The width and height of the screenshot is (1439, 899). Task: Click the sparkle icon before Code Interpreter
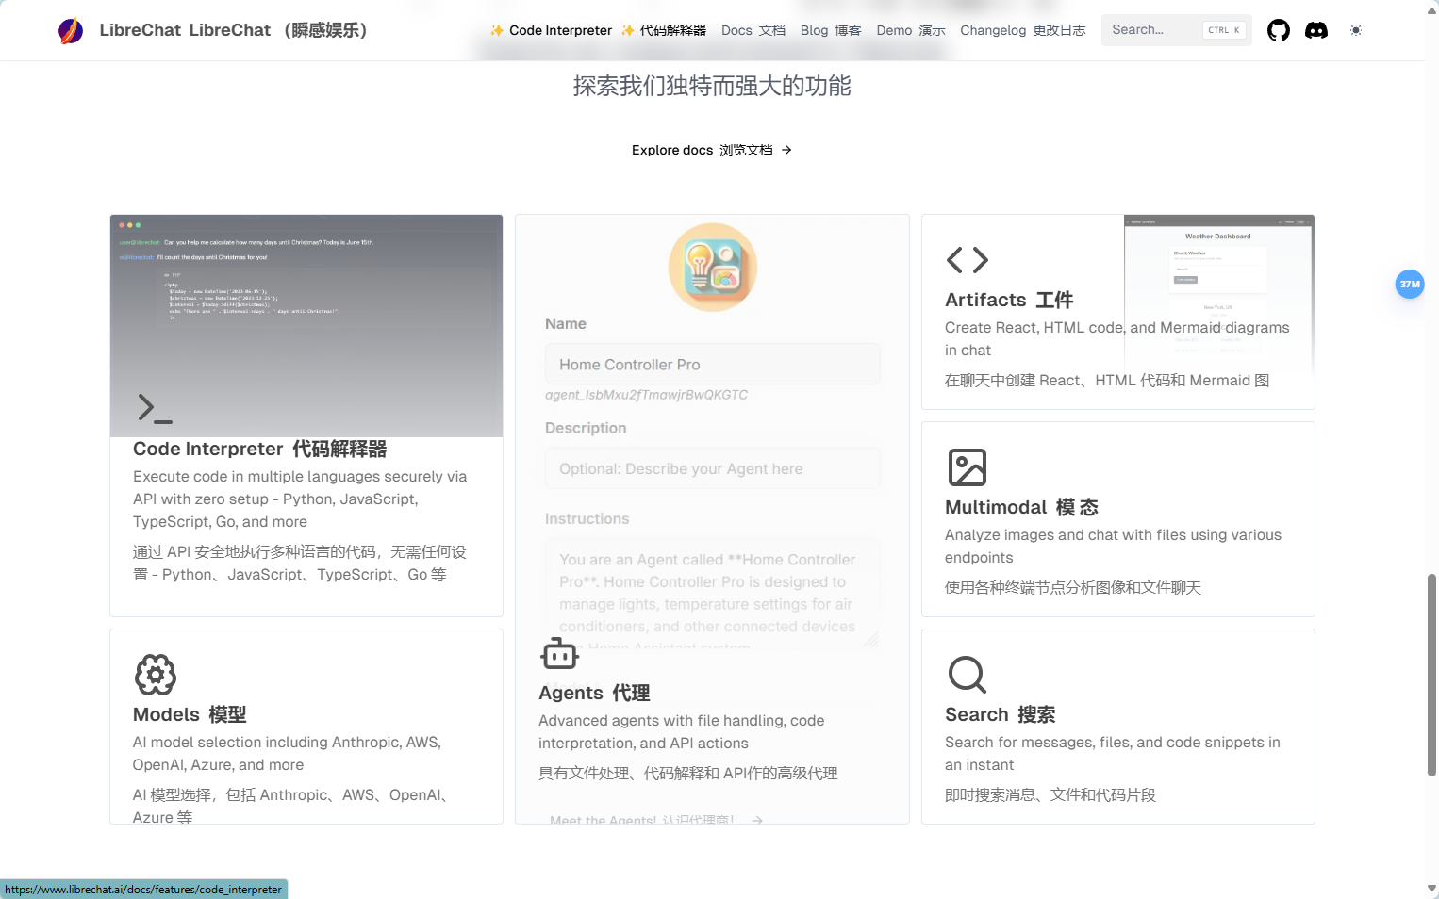(x=497, y=30)
